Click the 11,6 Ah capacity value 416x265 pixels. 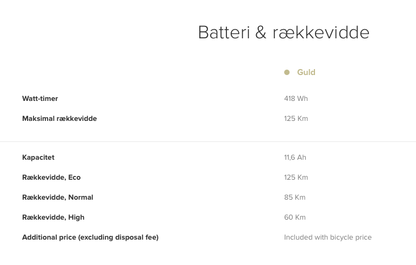(295, 158)
